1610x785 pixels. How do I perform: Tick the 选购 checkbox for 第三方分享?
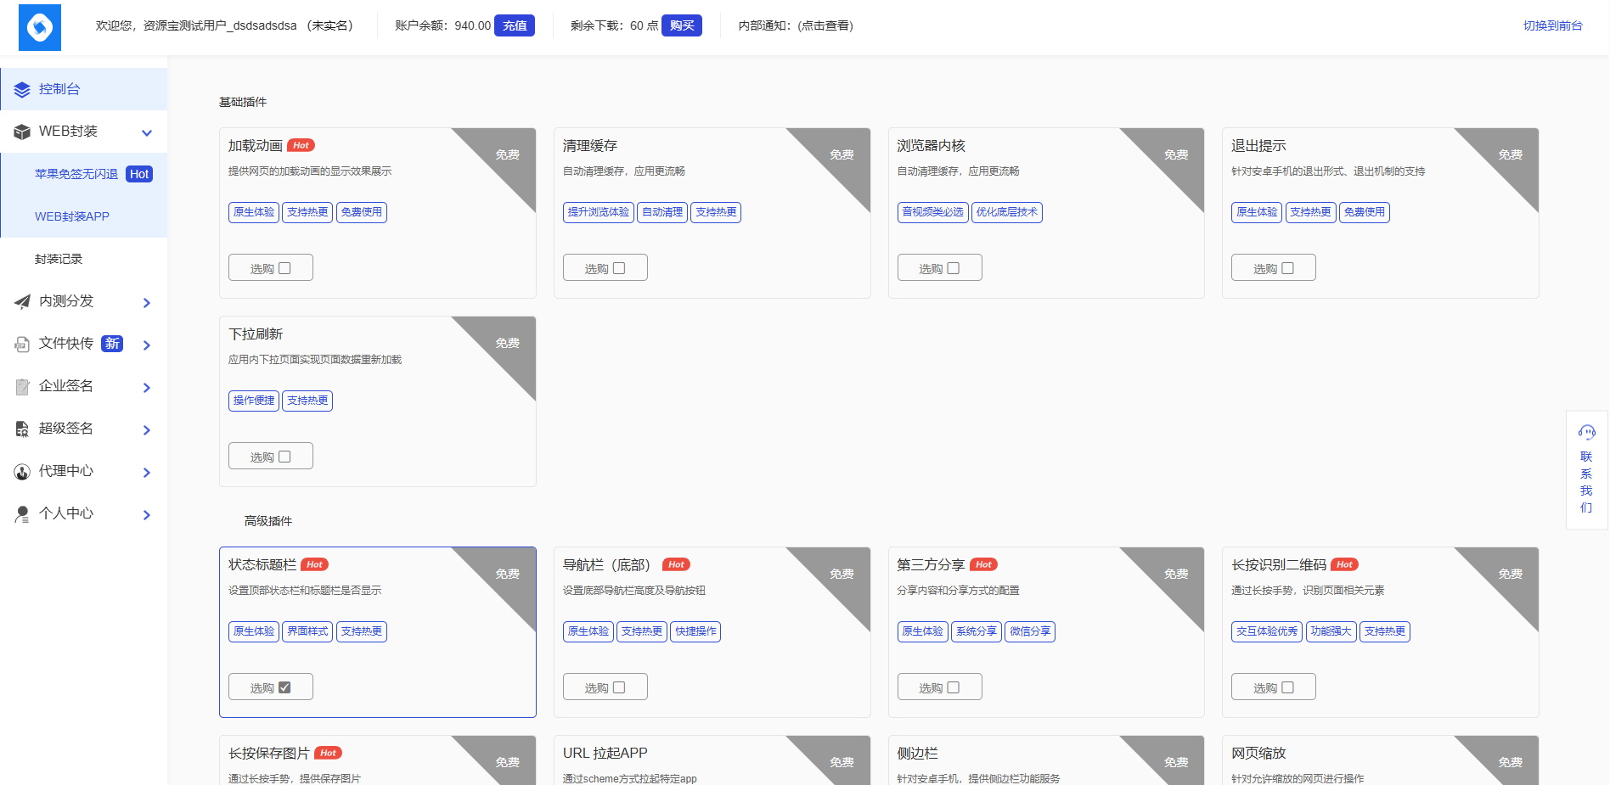point(954,687)
